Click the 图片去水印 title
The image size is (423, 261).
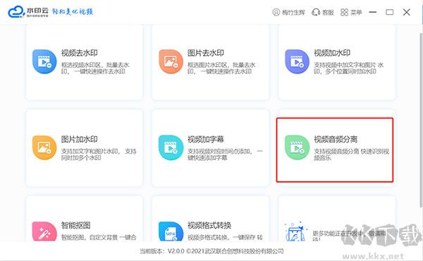point(206,53)
